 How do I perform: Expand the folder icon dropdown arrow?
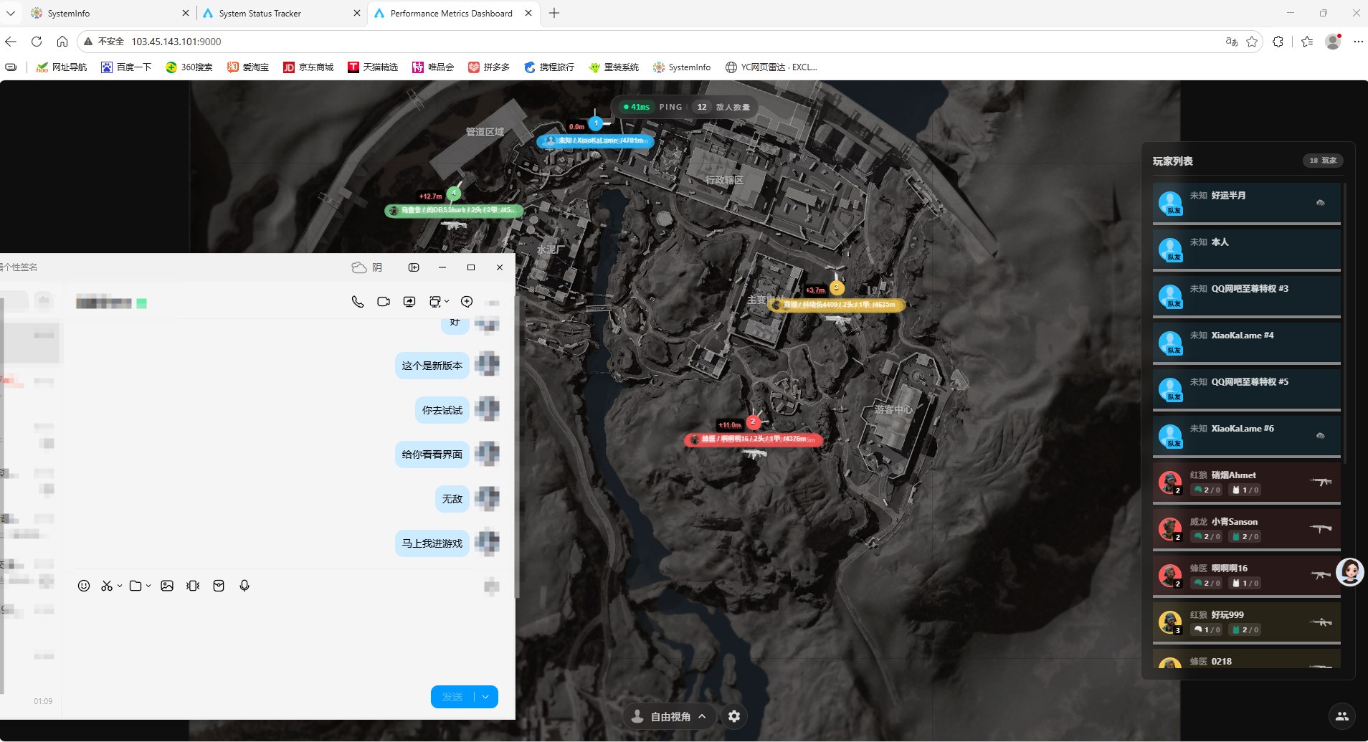(x=148, y=586)
